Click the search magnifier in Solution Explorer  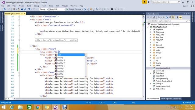tap(187, 21)
